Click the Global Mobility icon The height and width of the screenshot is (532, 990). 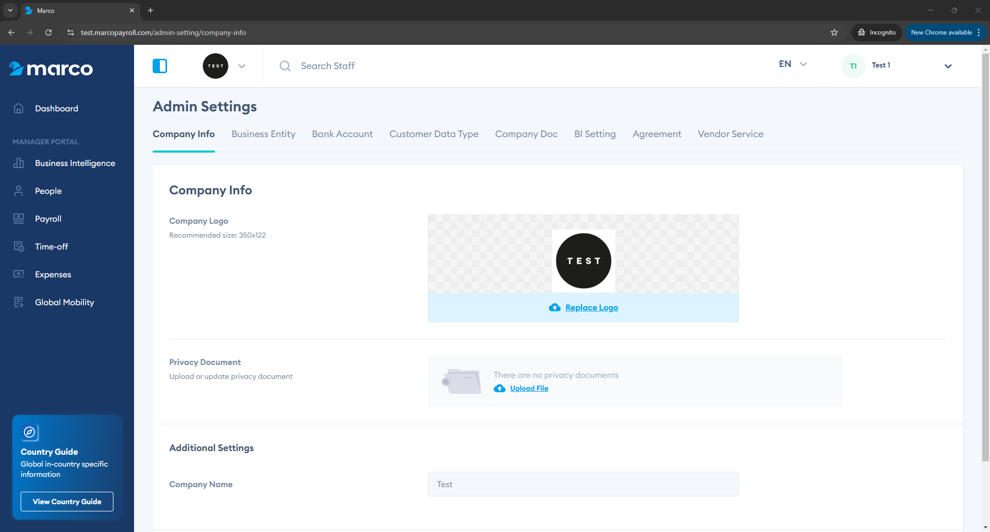point(19,302)
